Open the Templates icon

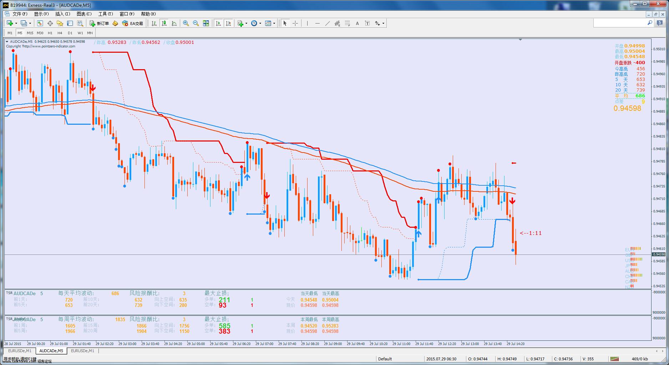click(x=268, y=23)
